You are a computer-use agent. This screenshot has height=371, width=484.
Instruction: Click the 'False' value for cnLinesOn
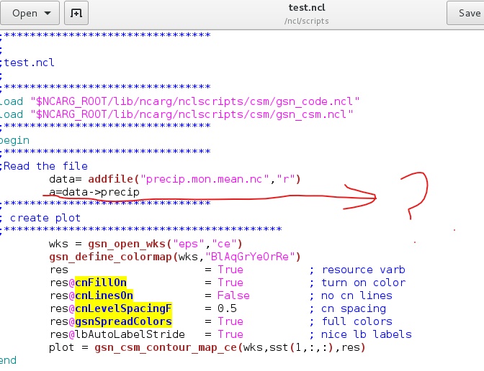[233, 296]
